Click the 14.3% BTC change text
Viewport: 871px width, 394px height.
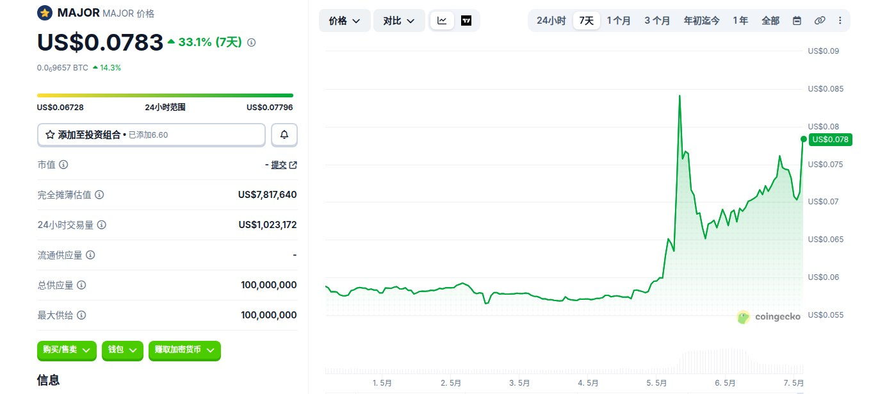pyautogui.click(x=110, y=67)
